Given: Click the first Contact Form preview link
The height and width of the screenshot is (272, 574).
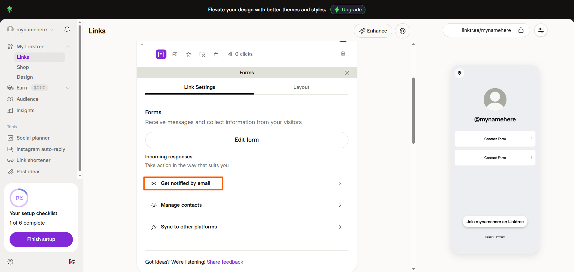Looking at the screenshot, I should (x=495, y=139).
